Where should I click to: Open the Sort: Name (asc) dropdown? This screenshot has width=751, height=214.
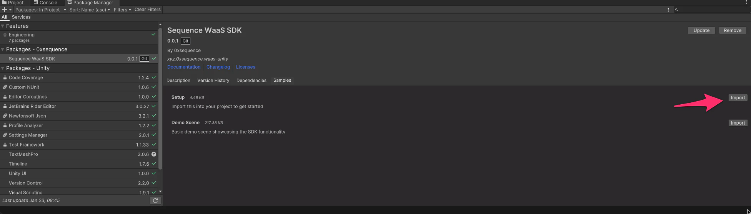[90, 10]
